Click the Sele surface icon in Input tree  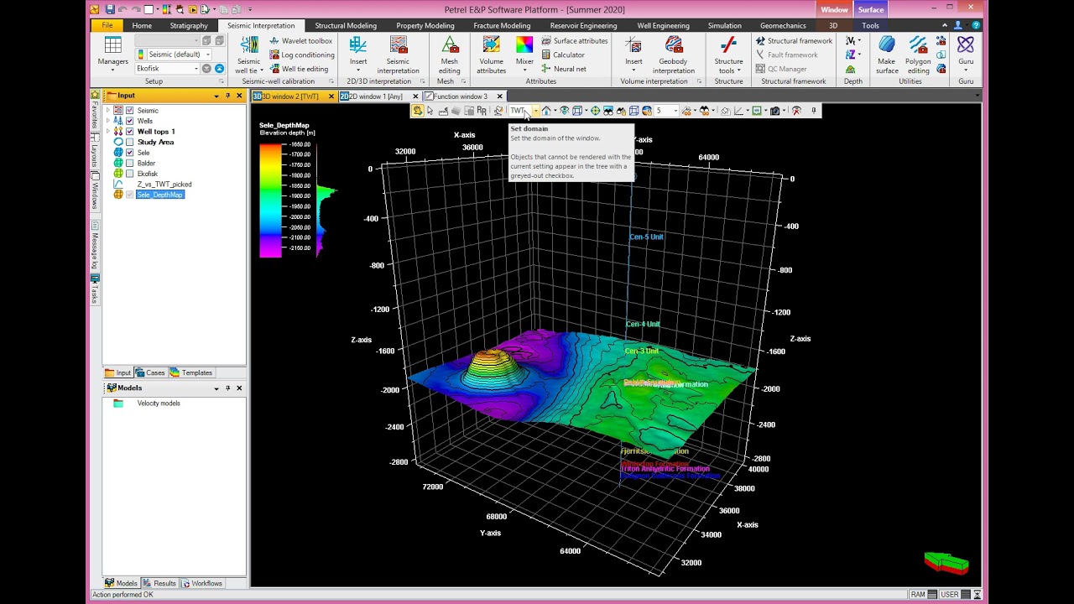point(118,153)
